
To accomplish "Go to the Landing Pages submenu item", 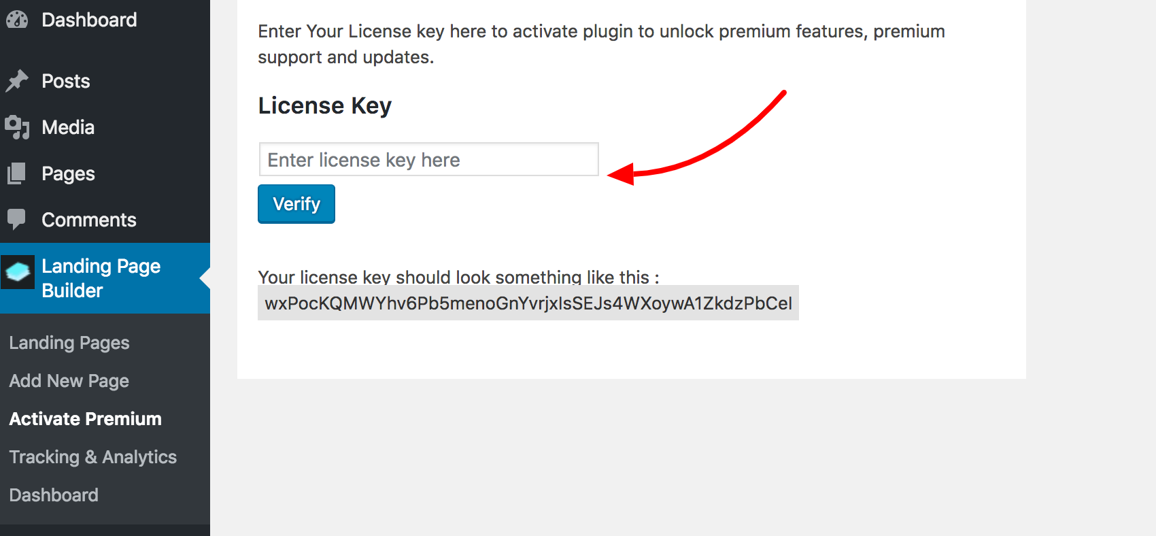I will [x=69, y=343].
